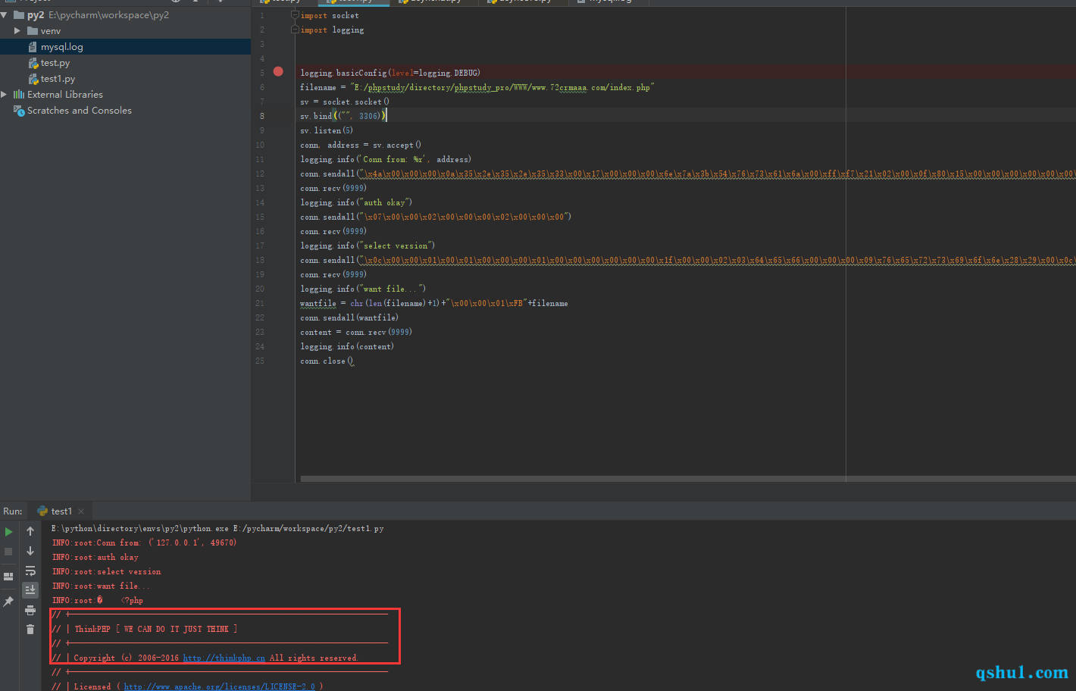Click the python.exe command line in console
Viewport: 1076px width, 691px height.
pyautogui.click(x=217, y=528)
